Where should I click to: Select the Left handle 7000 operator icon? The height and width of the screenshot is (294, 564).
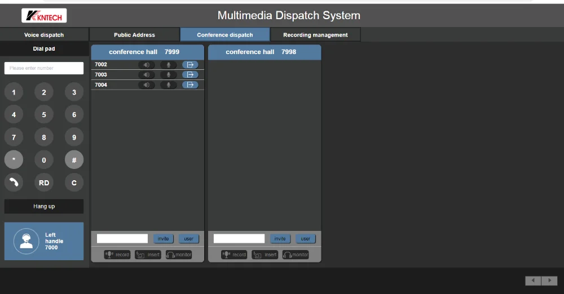[x=26, y=241]
